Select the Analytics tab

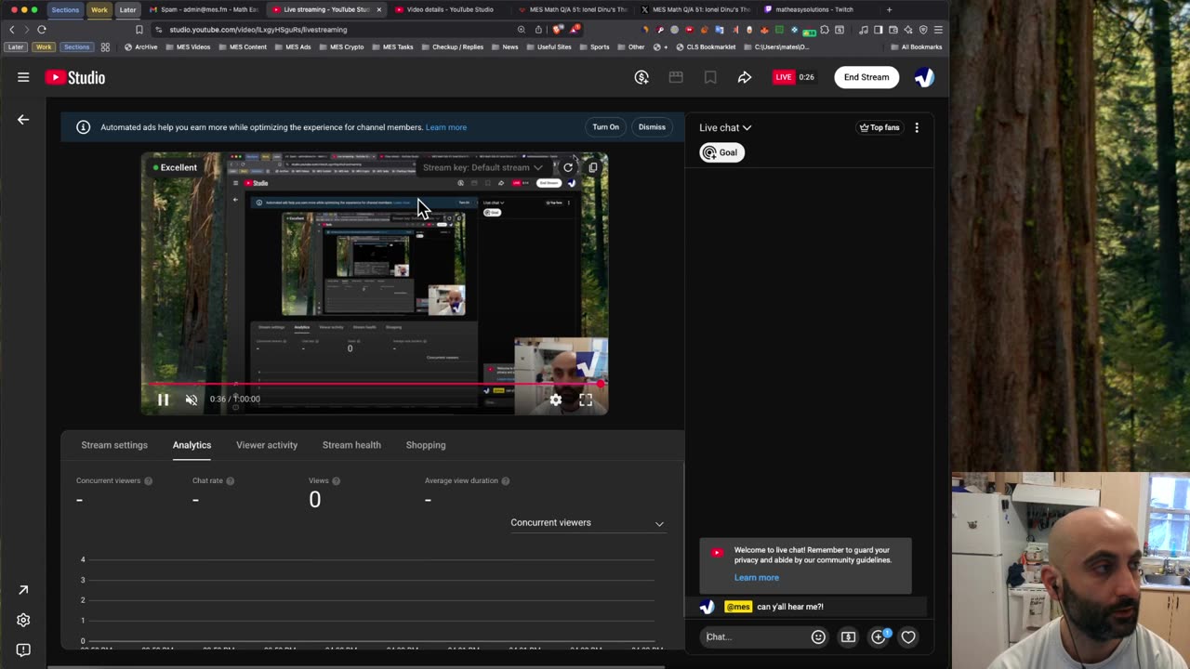click(192, 445)
